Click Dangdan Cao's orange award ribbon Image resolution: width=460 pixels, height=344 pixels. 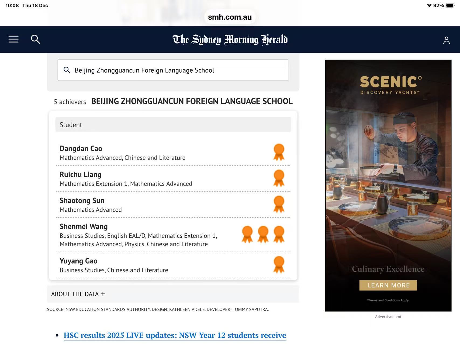click(279, 152)
